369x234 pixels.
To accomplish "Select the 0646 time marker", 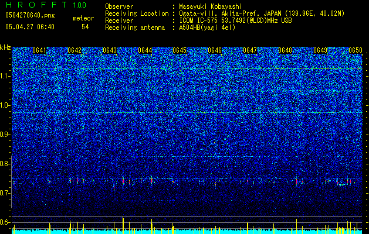I will point(215,50).
